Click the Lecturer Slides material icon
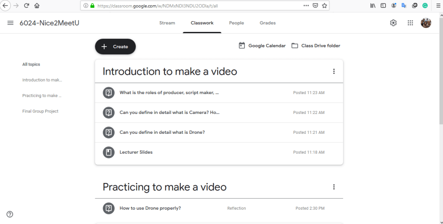 pos(109,152)
